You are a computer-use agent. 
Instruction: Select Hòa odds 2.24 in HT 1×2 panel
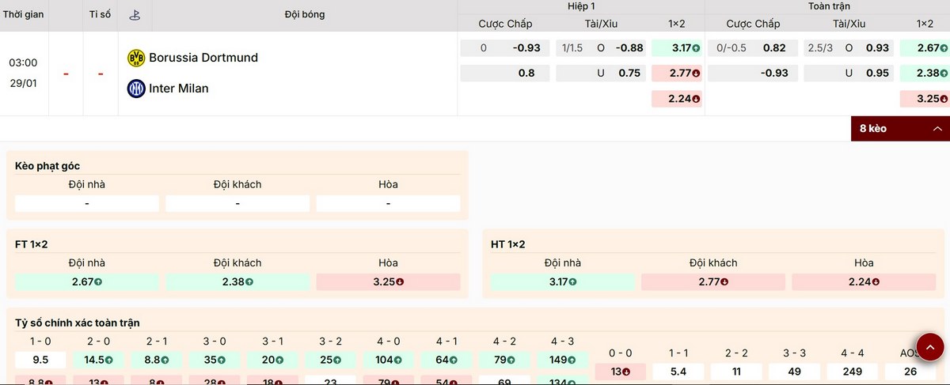[863, 282]
